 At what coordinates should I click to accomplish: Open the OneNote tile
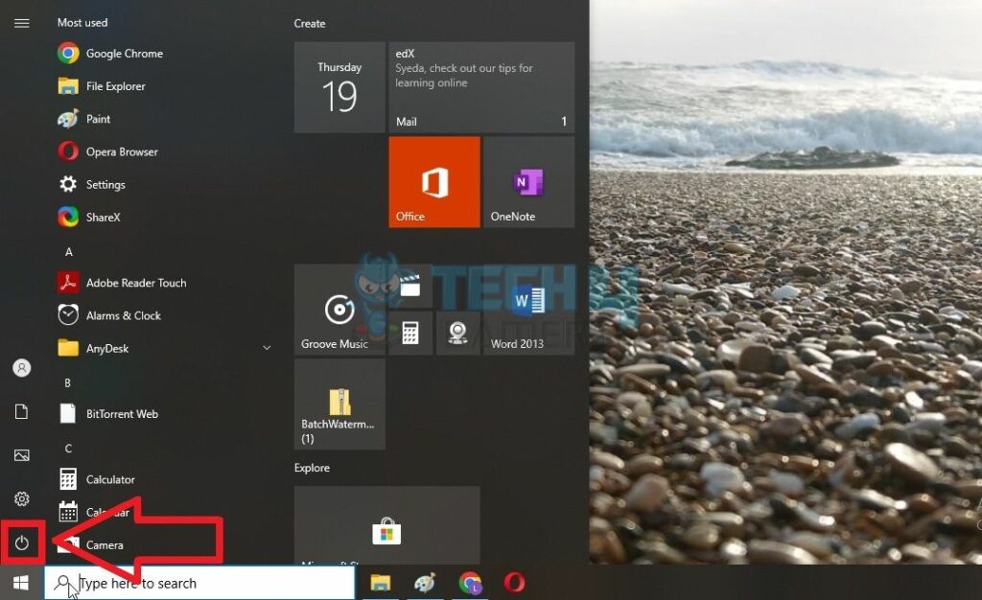click(528, 181)
